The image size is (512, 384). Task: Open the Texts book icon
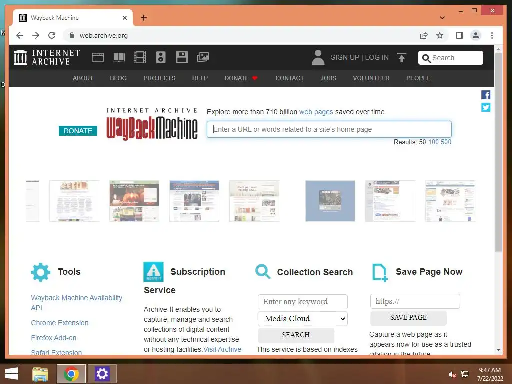point(119,57)
